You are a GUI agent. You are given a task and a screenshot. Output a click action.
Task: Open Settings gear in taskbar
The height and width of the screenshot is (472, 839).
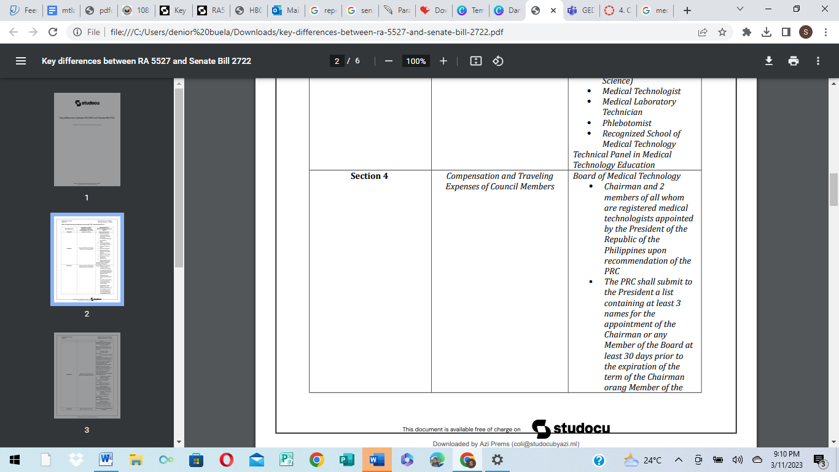[x=498, y=460]
